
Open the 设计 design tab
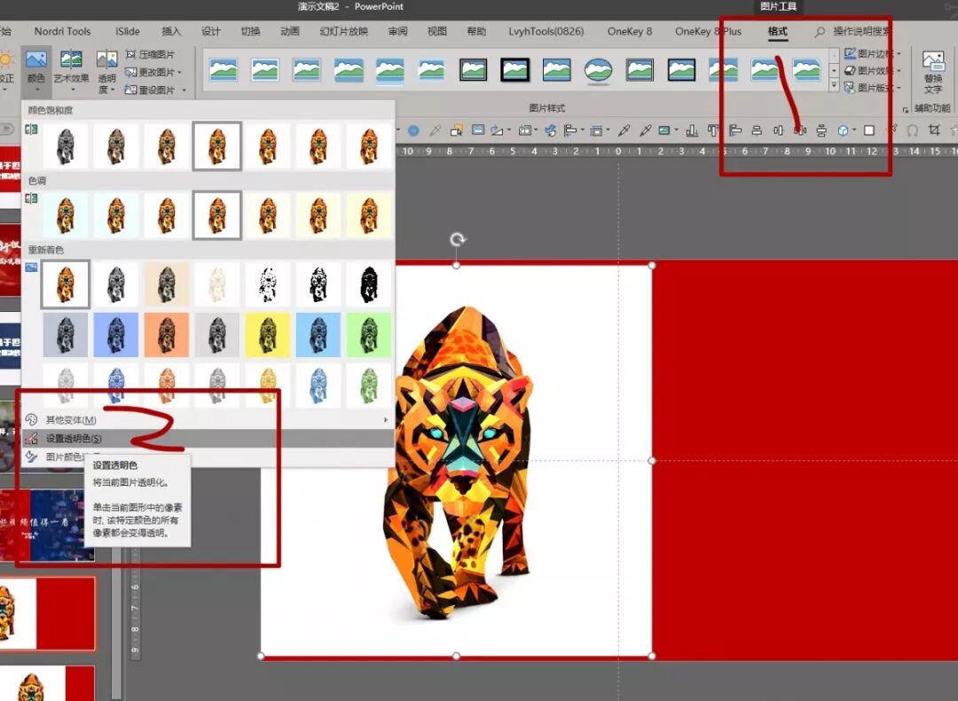211,31
